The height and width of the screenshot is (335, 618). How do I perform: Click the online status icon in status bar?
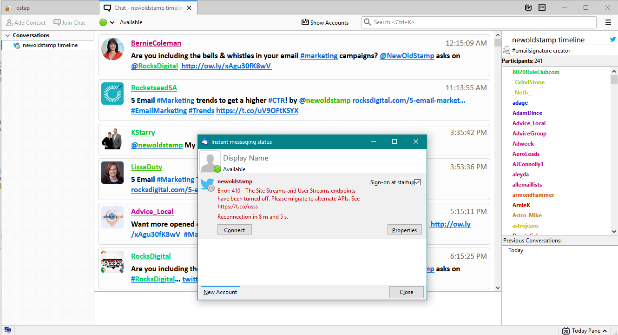click(8, 330)
